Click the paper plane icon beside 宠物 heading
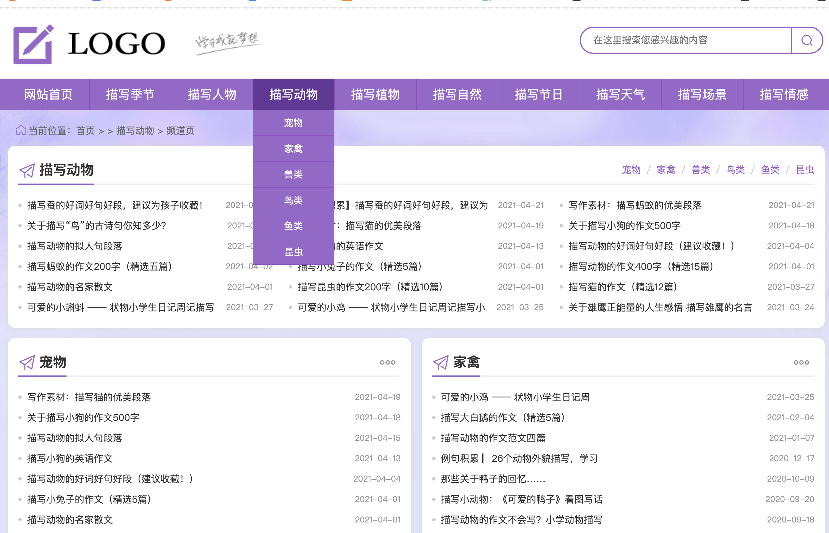The height and width of the screenshot is (533, 829). tap(27, 362)
